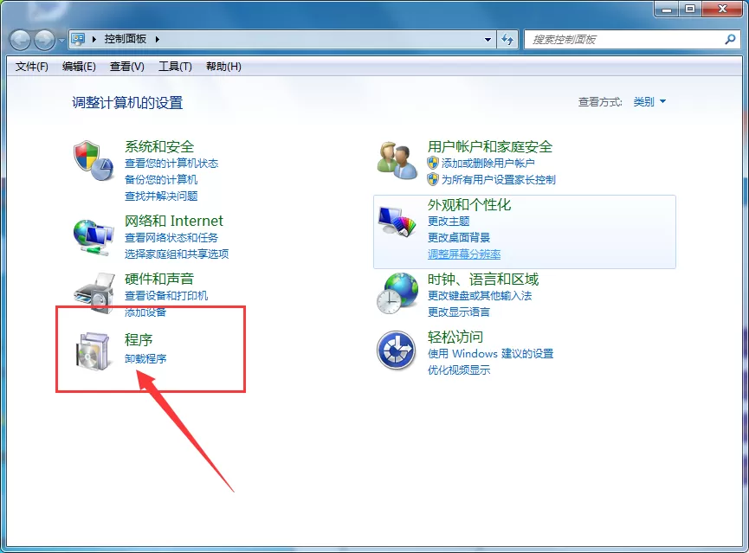Open the 系统和安全 heading link

[x=159, y=146]
